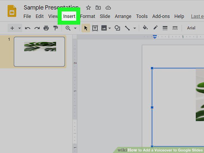Open the zoom level dropdown arrow

pos(75,28)
